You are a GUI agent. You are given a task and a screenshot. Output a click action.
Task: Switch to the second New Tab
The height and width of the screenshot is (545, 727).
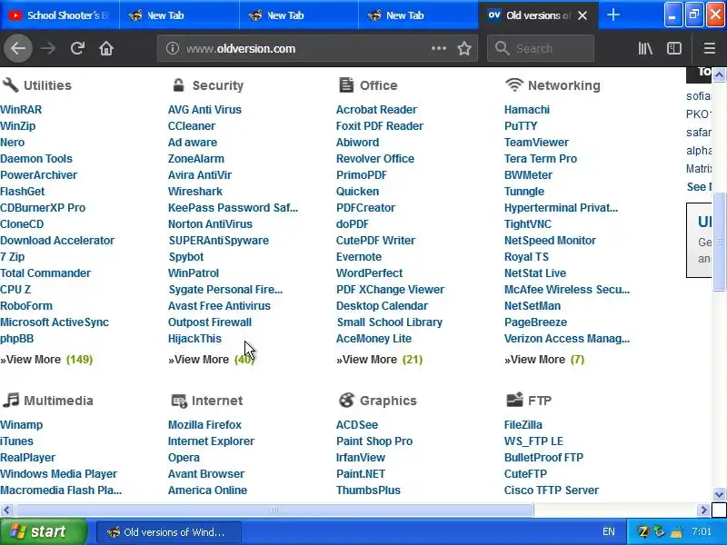299,15
